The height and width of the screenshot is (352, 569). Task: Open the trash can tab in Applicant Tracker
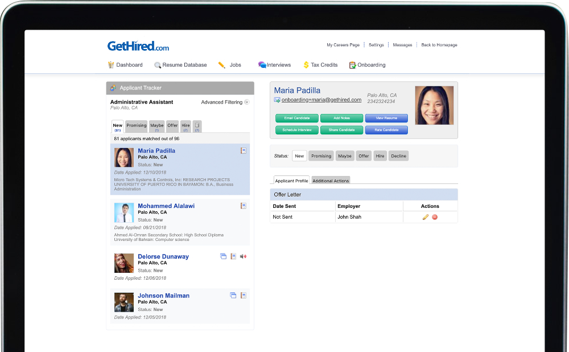click(197, 126)
